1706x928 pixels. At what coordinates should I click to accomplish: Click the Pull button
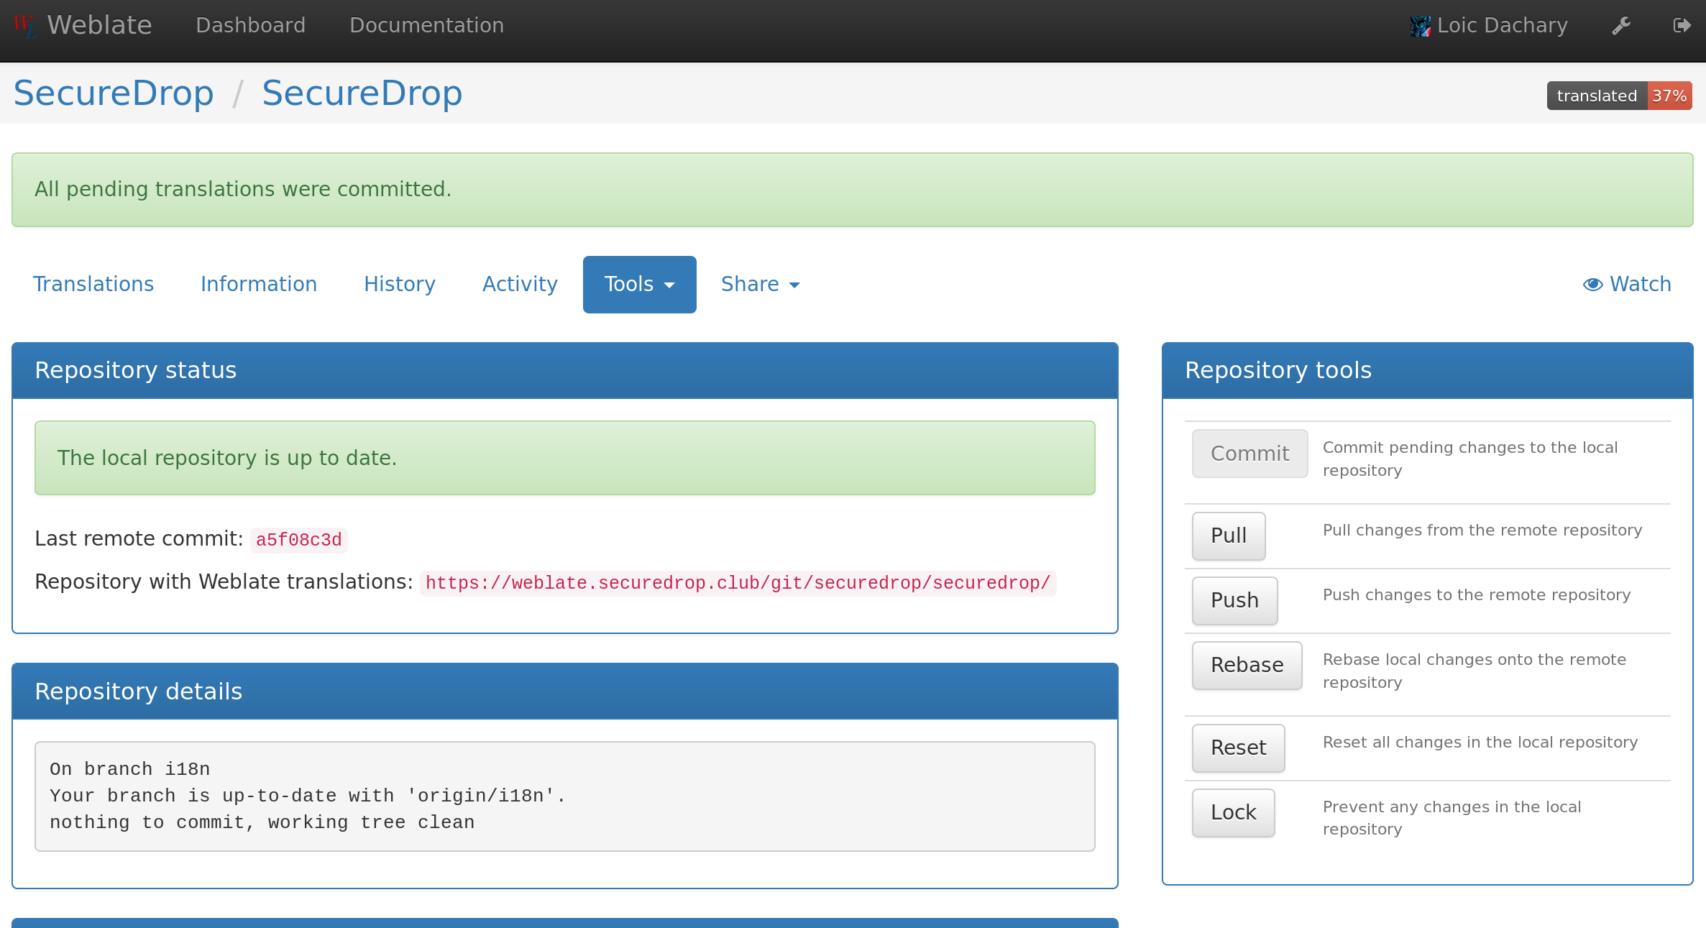coord(1229,536)
